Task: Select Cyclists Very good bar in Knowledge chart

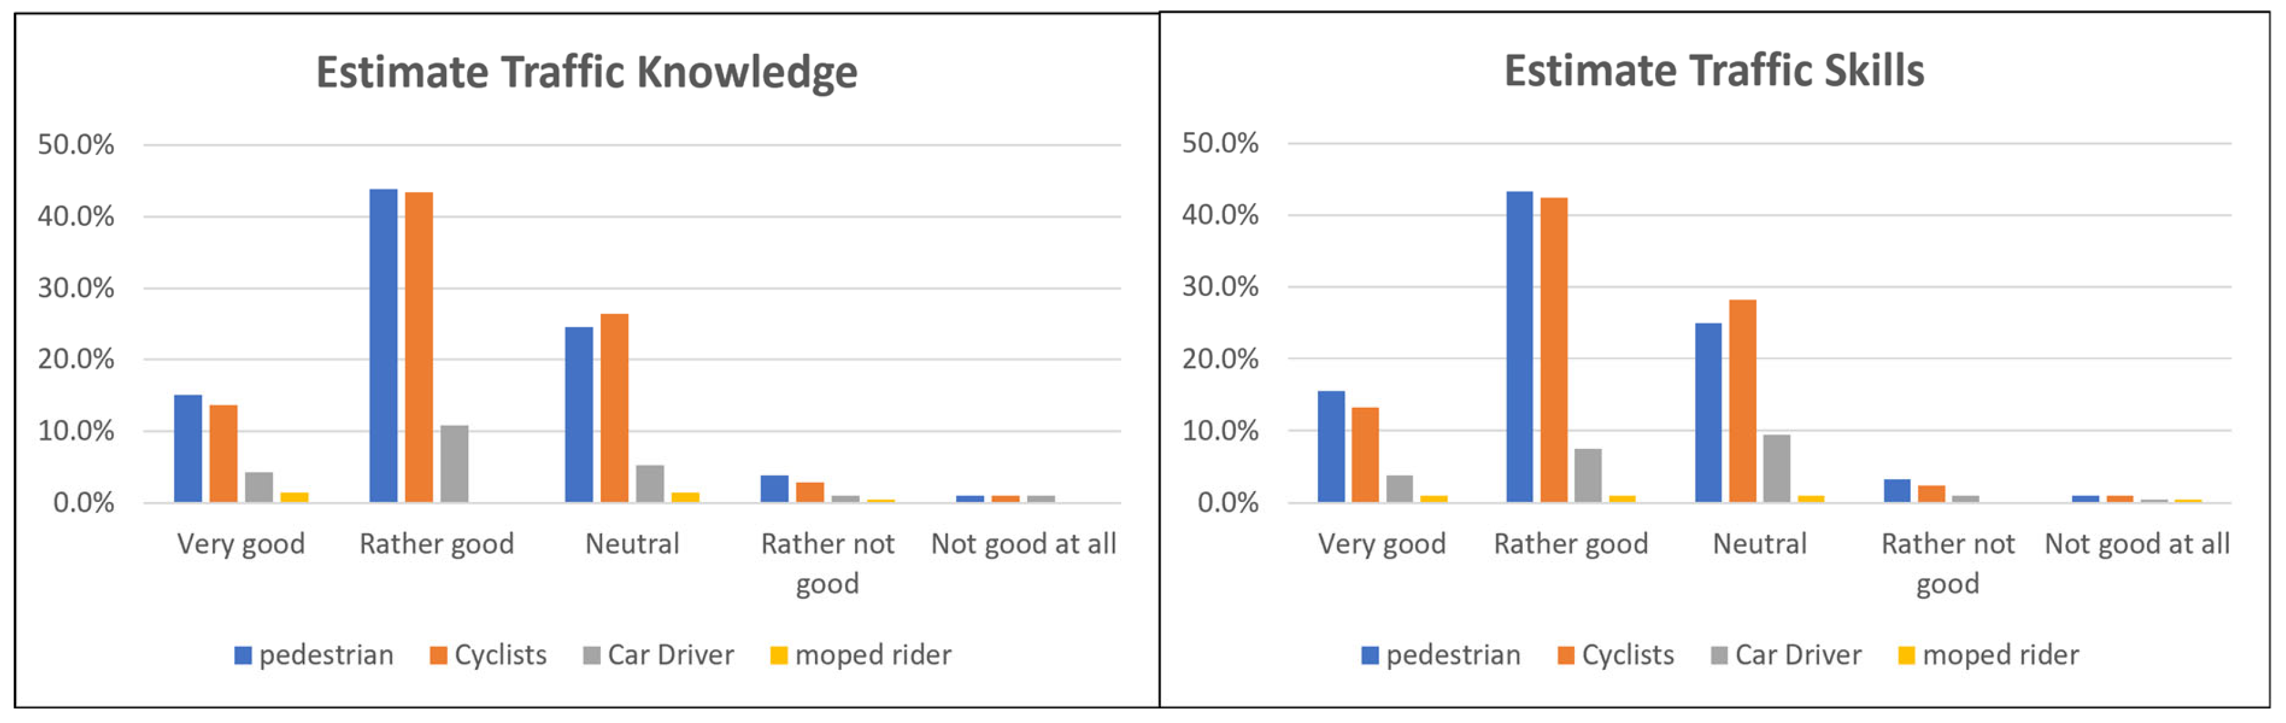Action: coord(223,453)
